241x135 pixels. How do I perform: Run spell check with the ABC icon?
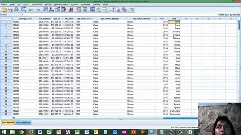132,10
